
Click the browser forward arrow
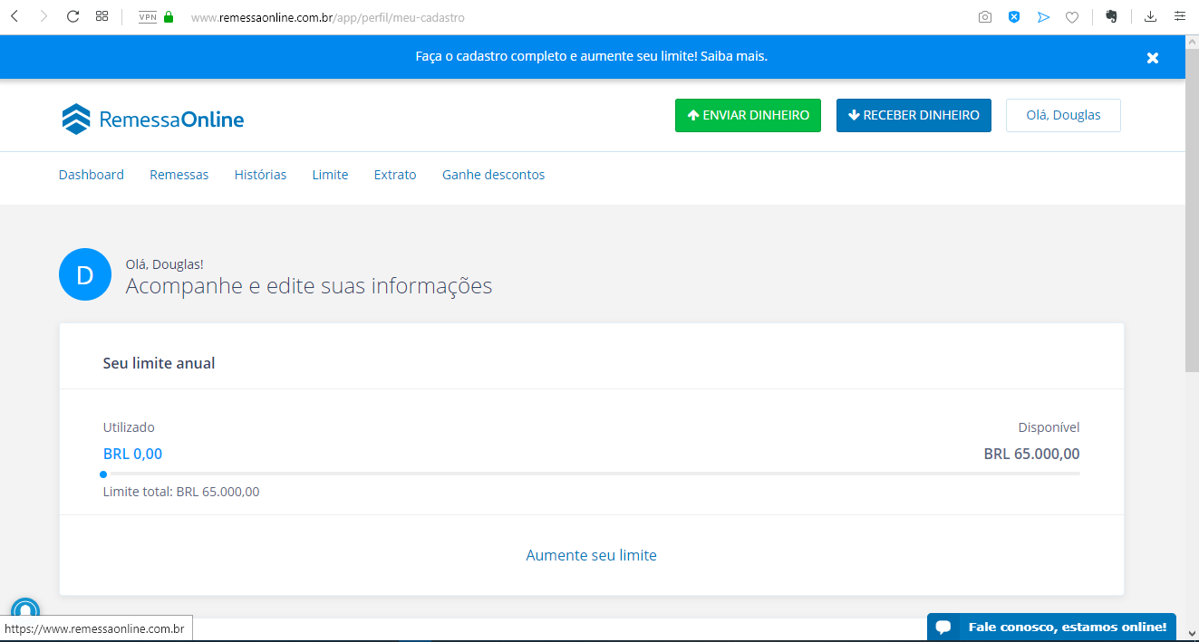[44, 16]
